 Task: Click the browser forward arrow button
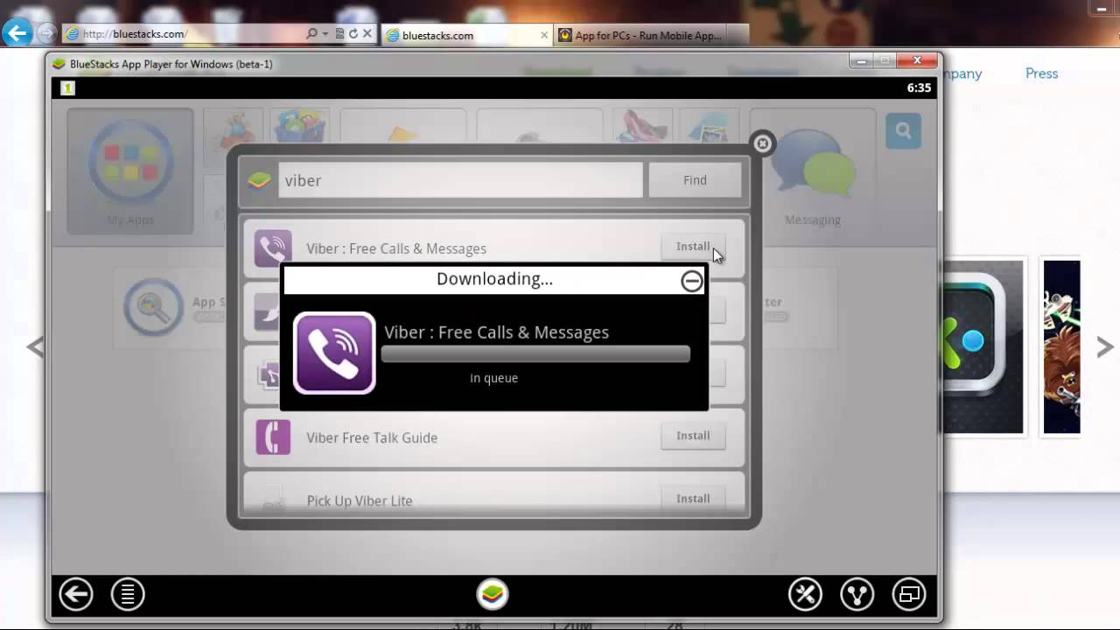coord(46,34)
